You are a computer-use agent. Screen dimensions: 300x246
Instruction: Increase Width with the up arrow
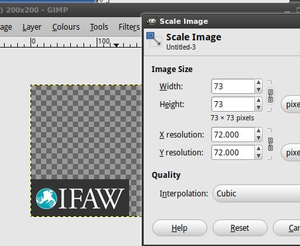[x=258, y=83]
